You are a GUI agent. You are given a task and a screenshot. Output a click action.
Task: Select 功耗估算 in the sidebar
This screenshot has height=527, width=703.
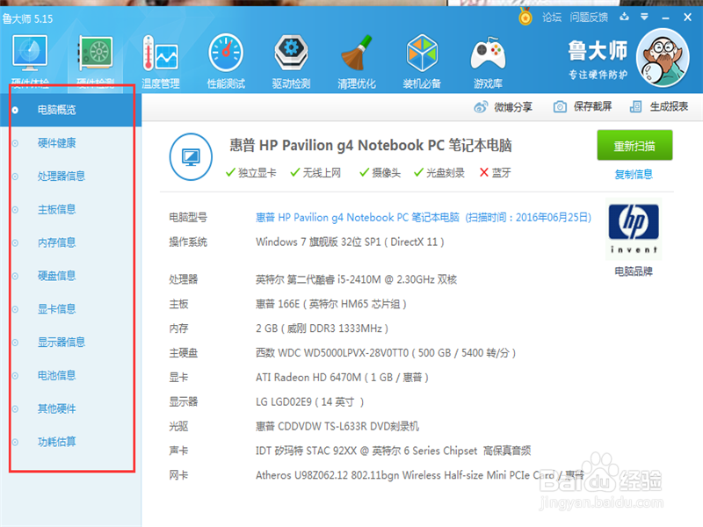pyautogui.click(x=56, y=442)
